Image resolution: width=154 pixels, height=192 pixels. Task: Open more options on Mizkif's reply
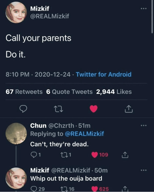(143, 170)
